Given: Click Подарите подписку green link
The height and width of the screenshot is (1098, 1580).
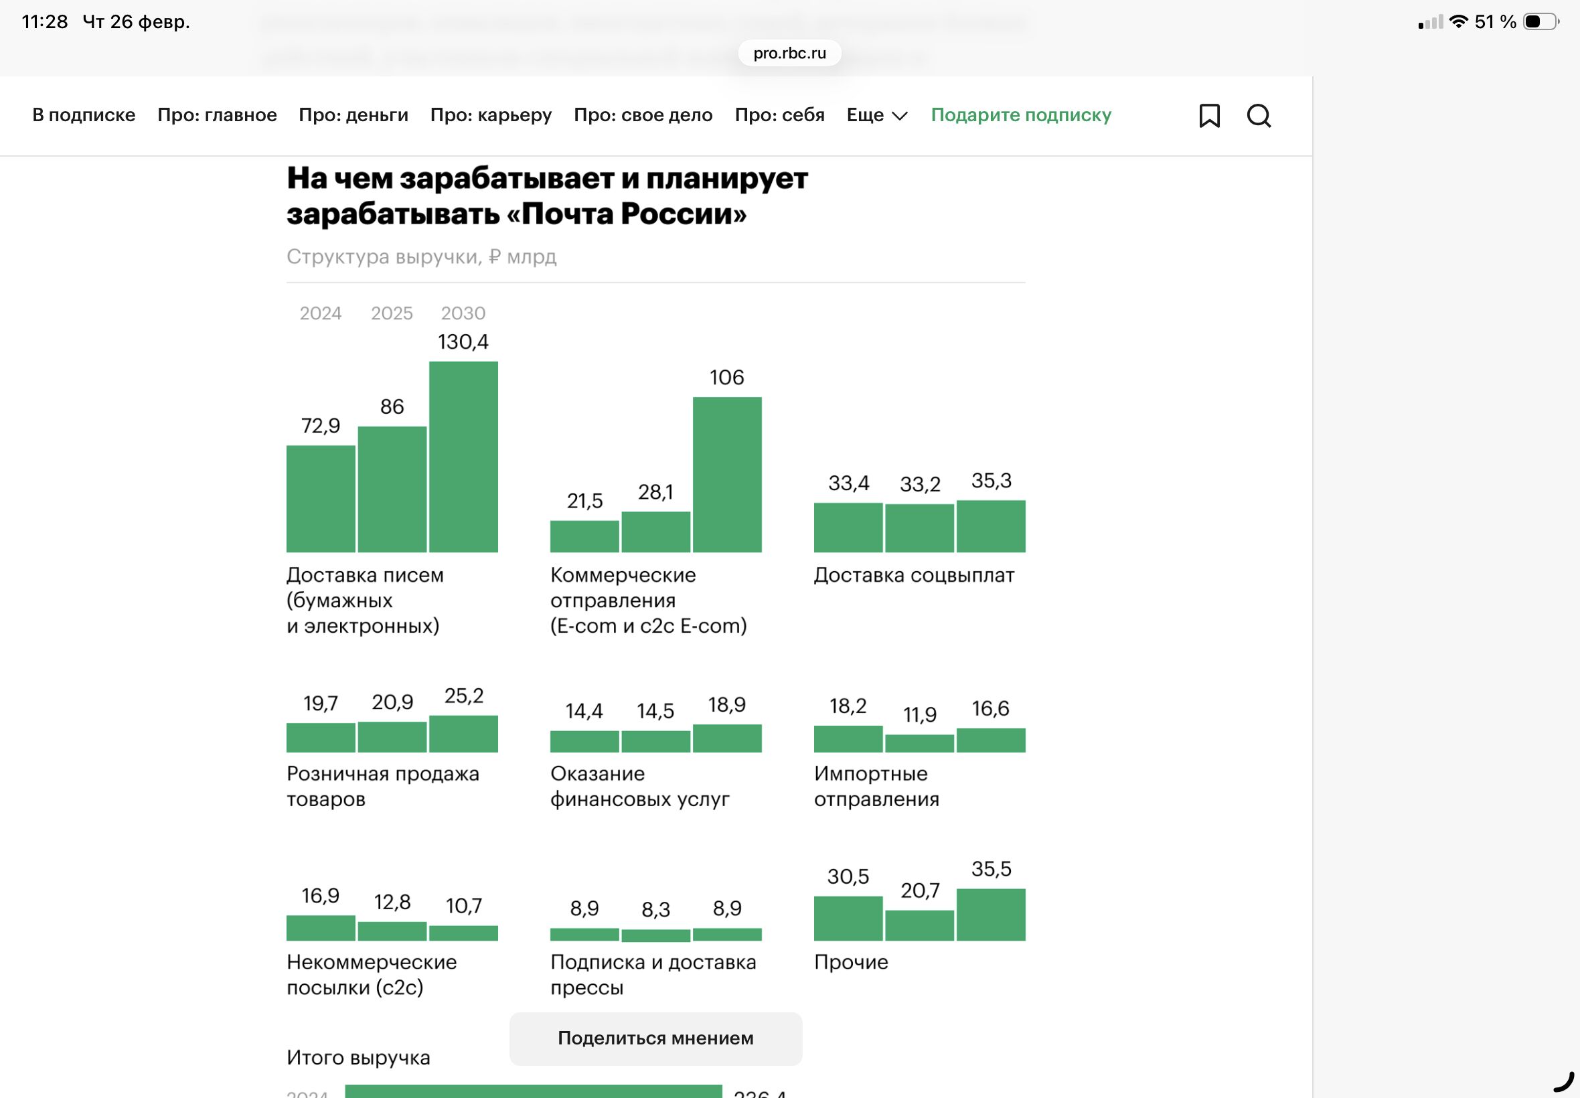Looking at the screenshot, I should coord(1021,115).
